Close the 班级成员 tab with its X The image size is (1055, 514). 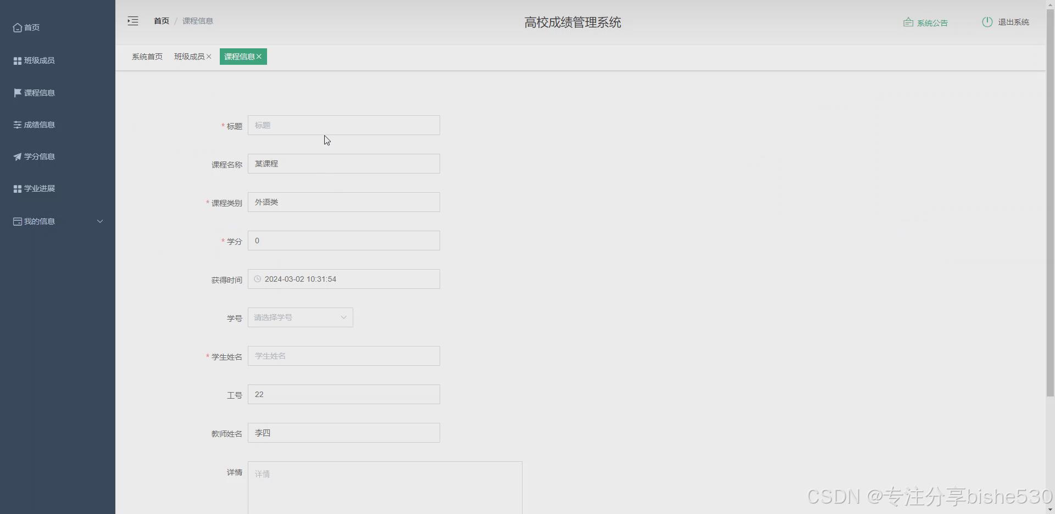209,57
